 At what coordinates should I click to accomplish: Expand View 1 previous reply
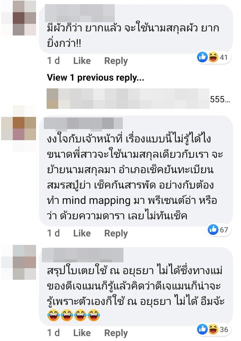point(95,78)
